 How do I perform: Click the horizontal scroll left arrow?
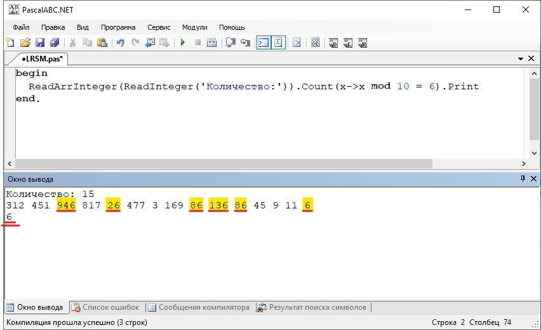pyautogui.click(x=10, y=164)
